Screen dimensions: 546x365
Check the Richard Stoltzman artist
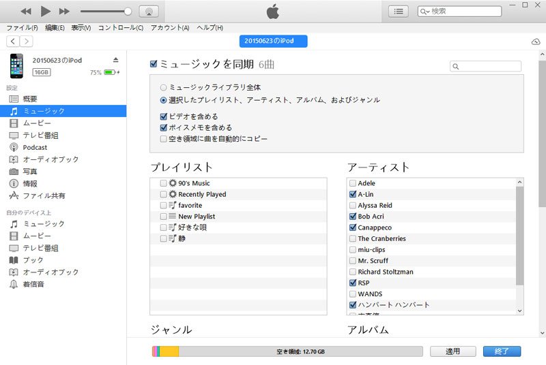point(353,272)
